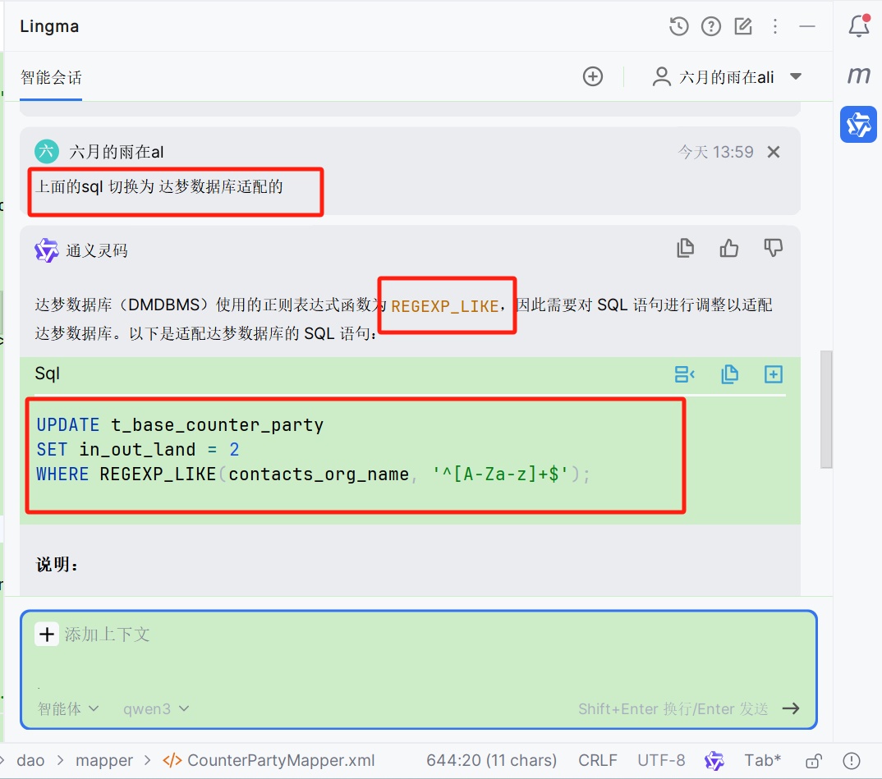
Task: Toggle the Tab* completion setting
Action: coord(762,760)
